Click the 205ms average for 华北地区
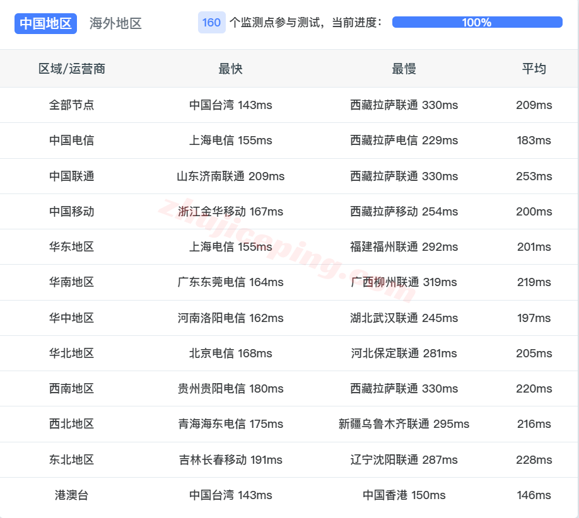Screen dimensions: 579x518 tap(534, 353)
